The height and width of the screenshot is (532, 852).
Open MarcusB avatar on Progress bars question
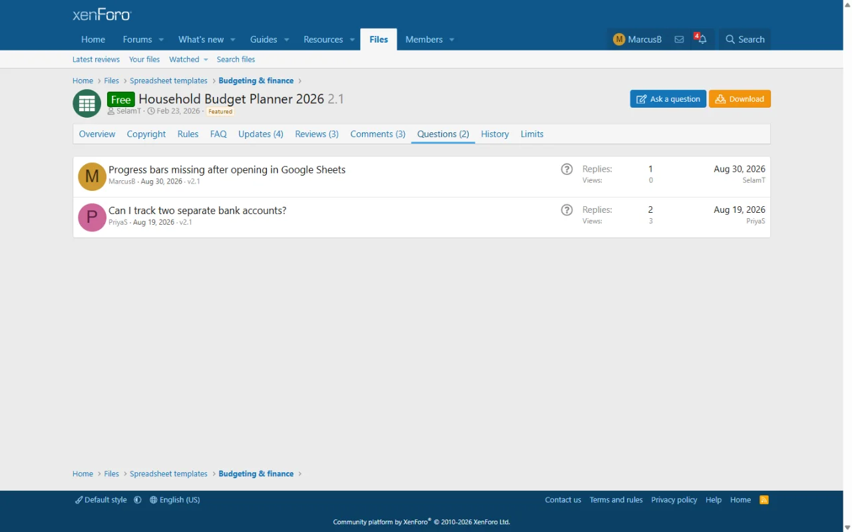pyautogui.click(x=92, y=177)
